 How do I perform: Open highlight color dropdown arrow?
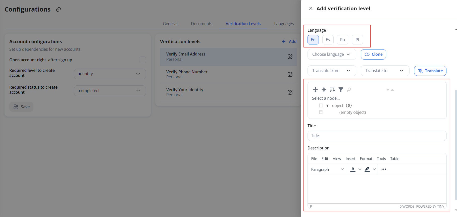coord(374,169)
